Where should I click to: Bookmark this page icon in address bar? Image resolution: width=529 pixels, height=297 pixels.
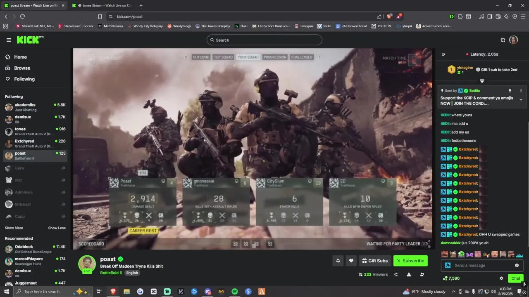tap(100, 16)
